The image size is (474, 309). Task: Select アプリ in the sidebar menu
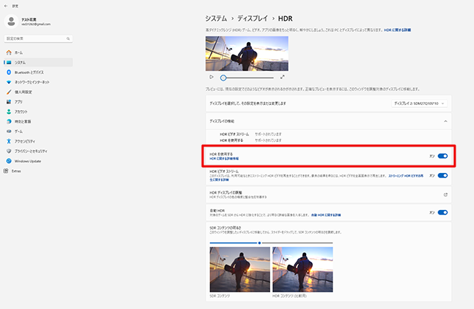pos(18,101)
